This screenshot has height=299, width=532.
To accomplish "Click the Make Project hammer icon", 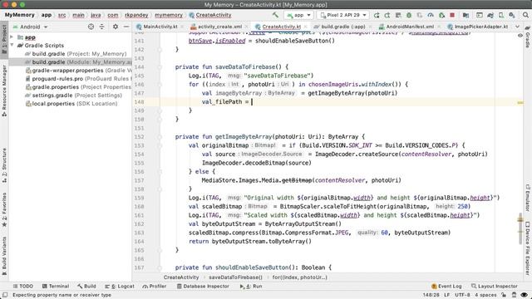I will coord(275,15).
